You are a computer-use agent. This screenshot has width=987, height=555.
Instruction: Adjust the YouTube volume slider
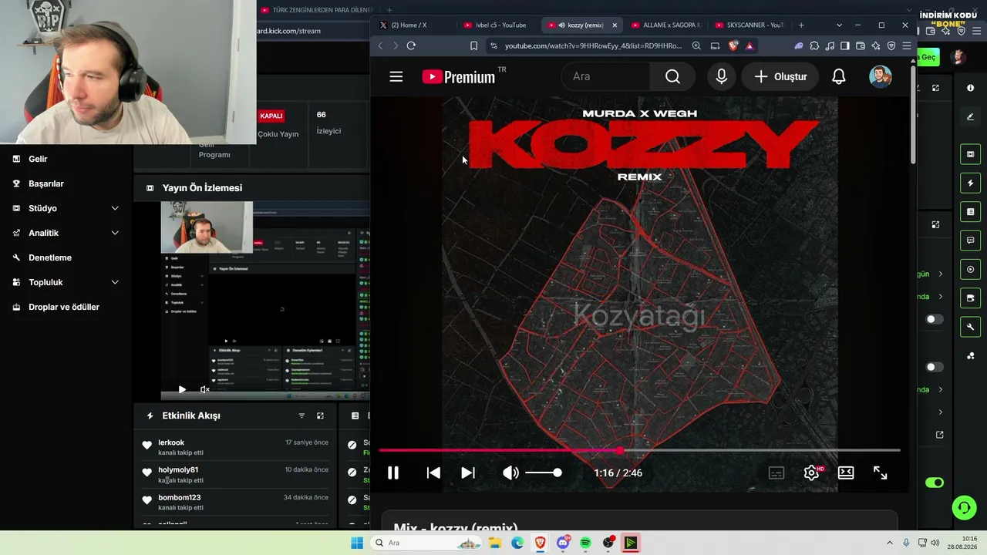544,473
